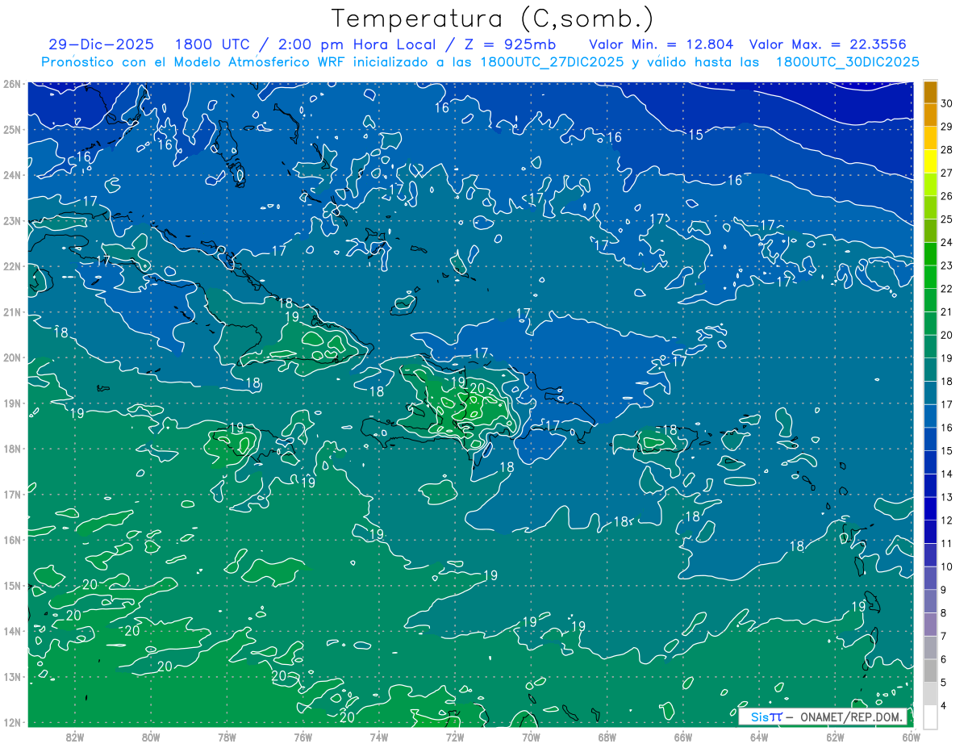Click the legend value "5"
This screenshot has width=968, height=748.
click(944, 683)
